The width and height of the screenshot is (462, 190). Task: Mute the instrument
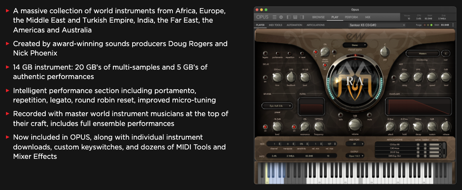[369, 115]
